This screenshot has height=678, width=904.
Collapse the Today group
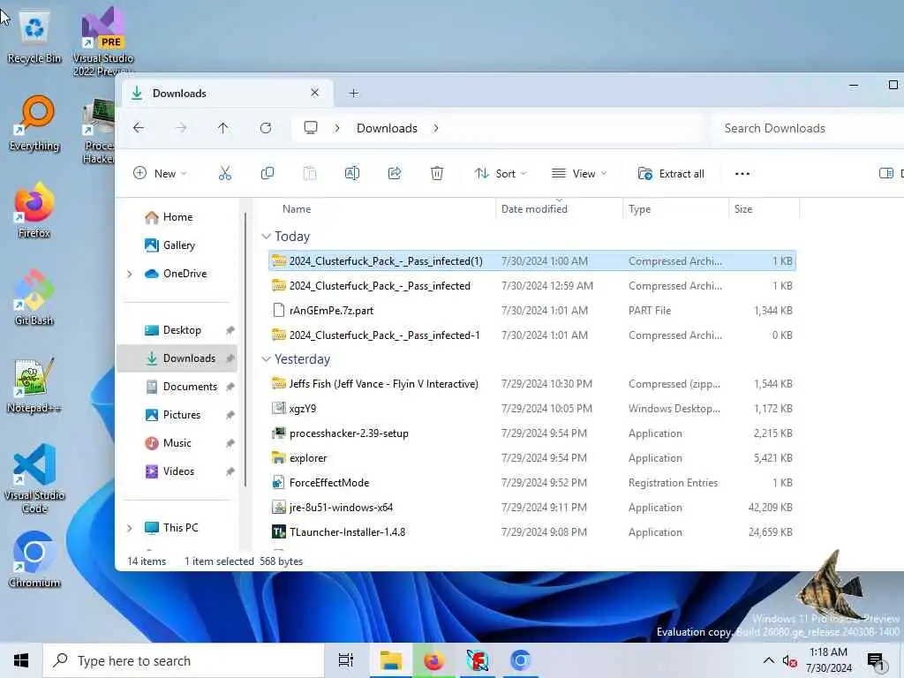(x=266, y=237)
